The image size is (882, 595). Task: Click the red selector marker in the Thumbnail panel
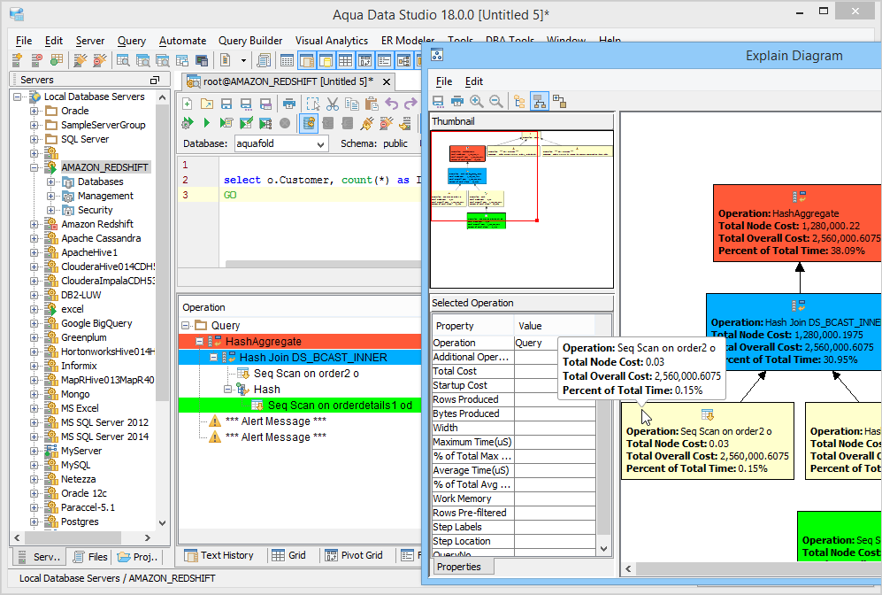click(x=537, y=220)
